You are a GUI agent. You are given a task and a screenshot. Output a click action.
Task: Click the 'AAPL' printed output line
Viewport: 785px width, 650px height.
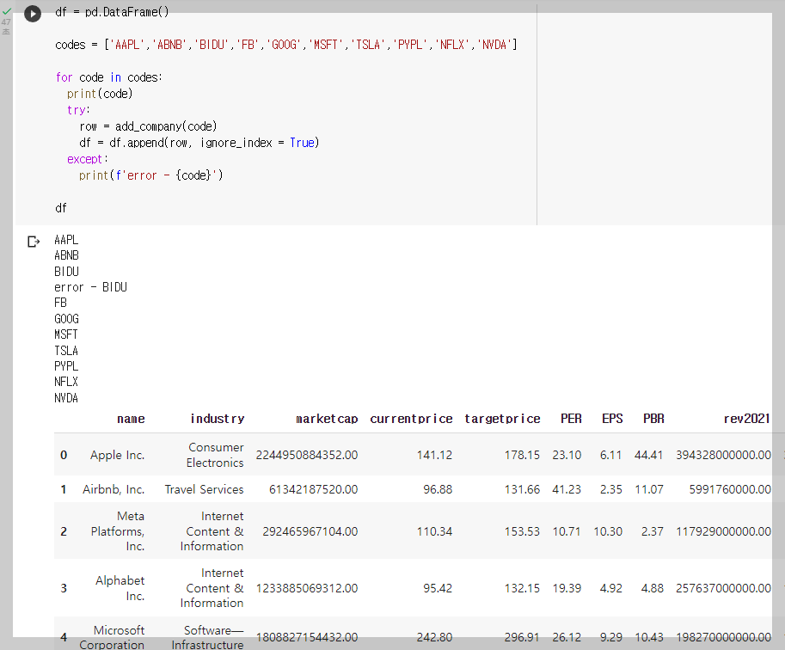66,240
